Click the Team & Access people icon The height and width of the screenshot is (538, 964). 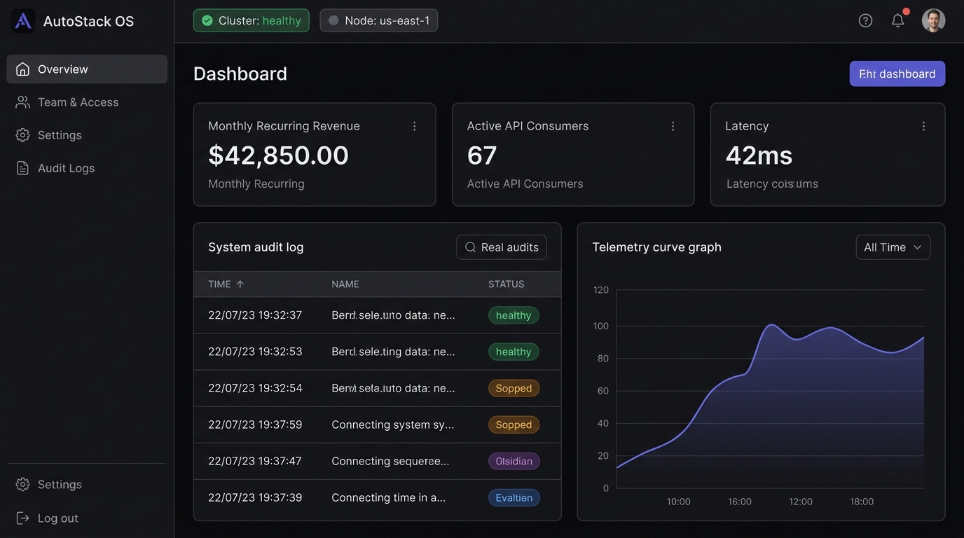(23, 102)
